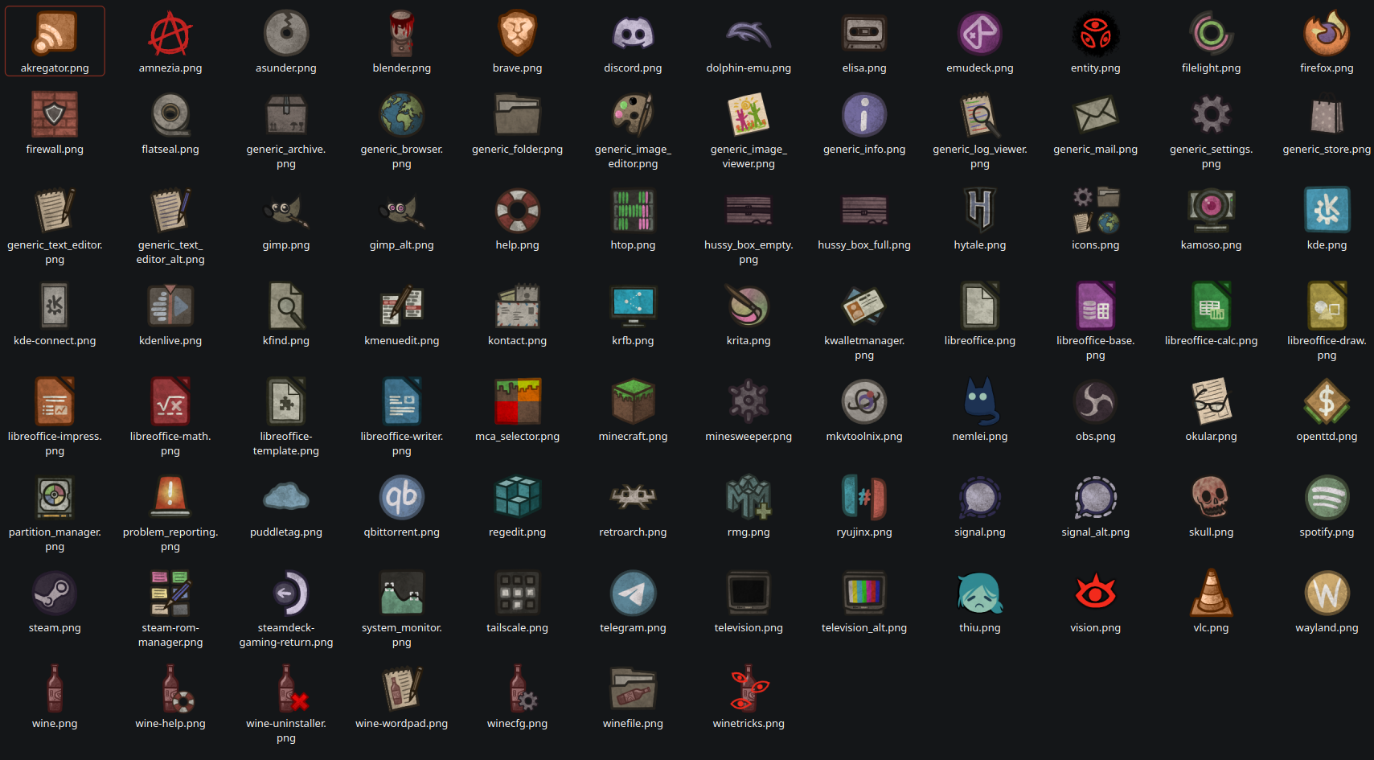Screen dimensions: 1374x760
Task: Click the puddletag cloud icon
Action: pos(286,497)
